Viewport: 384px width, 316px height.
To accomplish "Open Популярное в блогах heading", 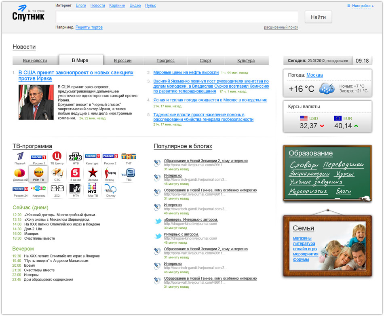I will pyautogui.click(x=183, y=146).
